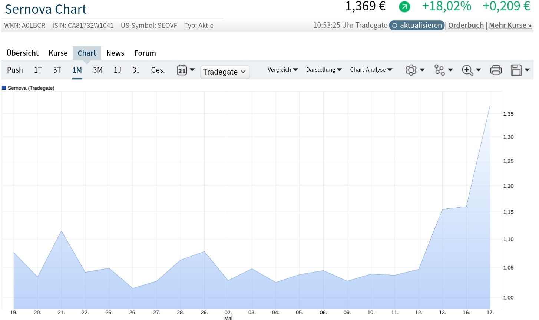Viewport: 539px width, 320px height.
Task: Expand arrow next to save icon
Action: pos(527,70)
